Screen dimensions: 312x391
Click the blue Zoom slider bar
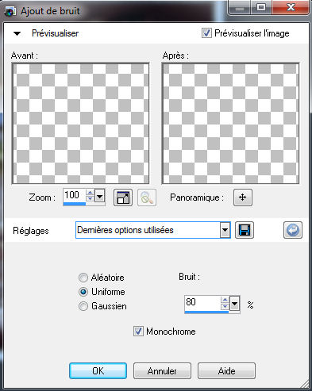pos(75,204)
